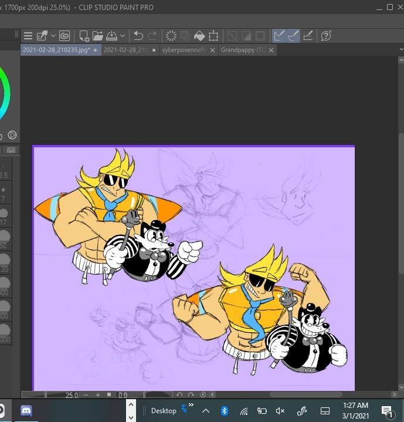Click Clear Outside Selection icon
Image resolution: width=404 pixels, height=422 pixels.
[x=185, y=36]
